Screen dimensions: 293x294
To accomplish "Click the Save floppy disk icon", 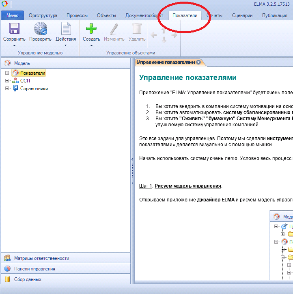I will (14, 29).
